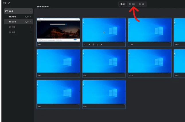Open the view tab with eye icon

click(x=142, y=4)
